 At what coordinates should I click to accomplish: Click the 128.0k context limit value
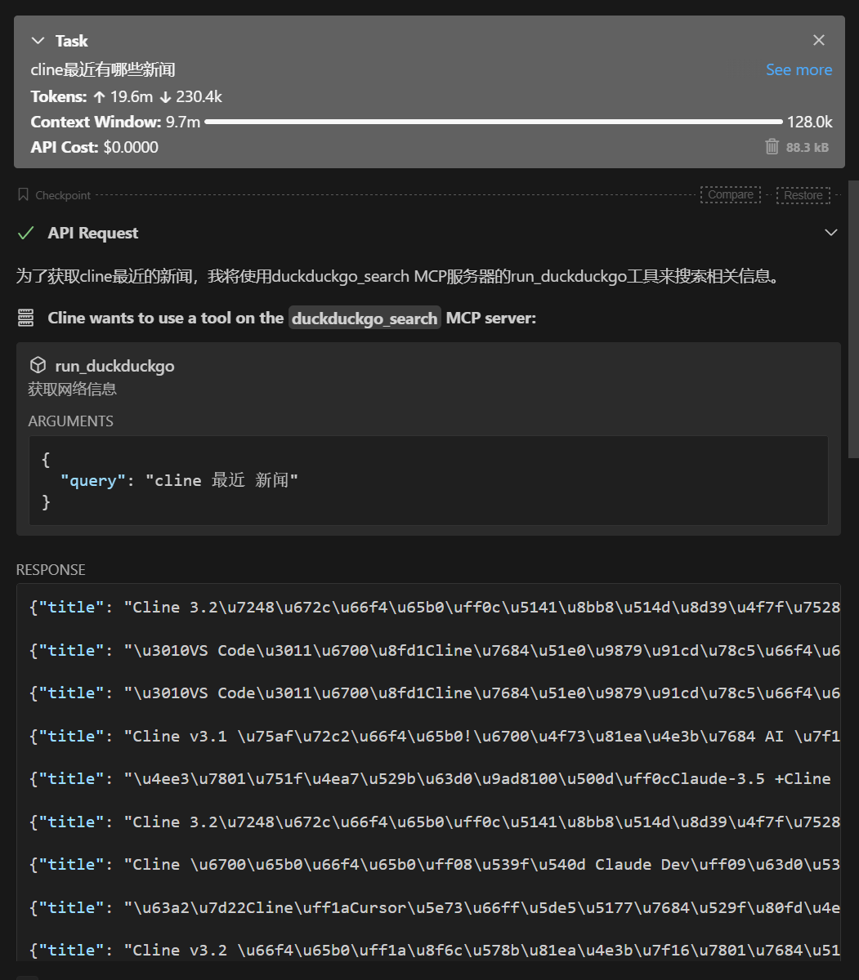pyautogui.click(x=810, y=122)
